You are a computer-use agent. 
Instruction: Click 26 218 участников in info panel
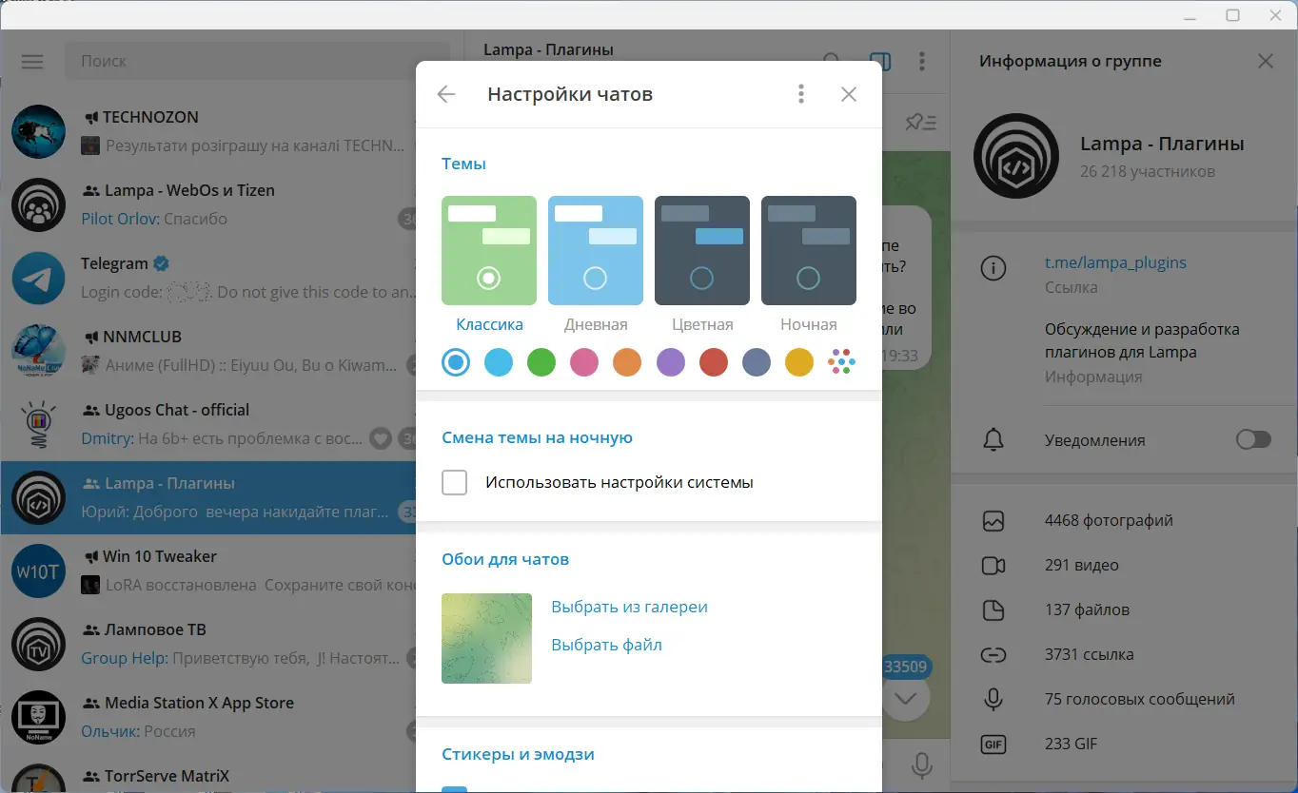pos(1148,172)
